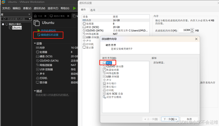This screenshot has height=126, width=219.
Task: Select 可信平台模块 hardware type
Action: coord(112,97)
